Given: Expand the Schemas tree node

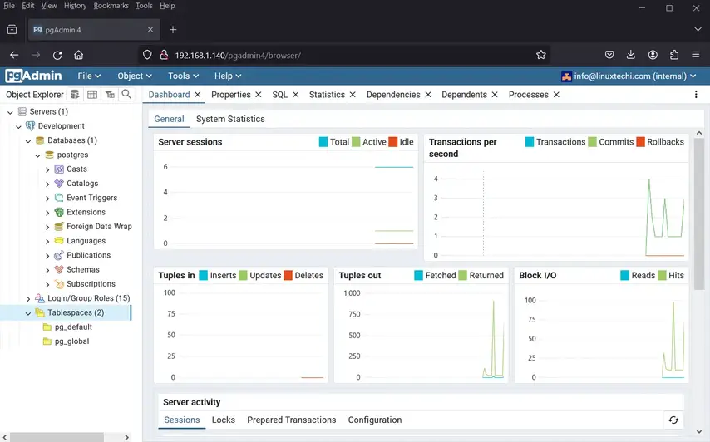Looking at the screenshot, I should 47,270.
